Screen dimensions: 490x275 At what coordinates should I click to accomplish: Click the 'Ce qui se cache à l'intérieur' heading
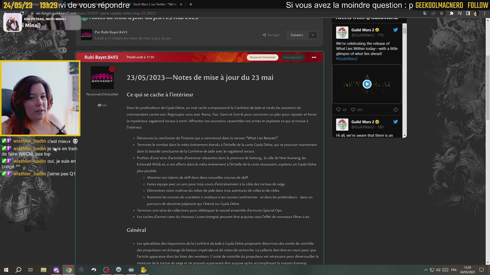(x=160, y=95)
